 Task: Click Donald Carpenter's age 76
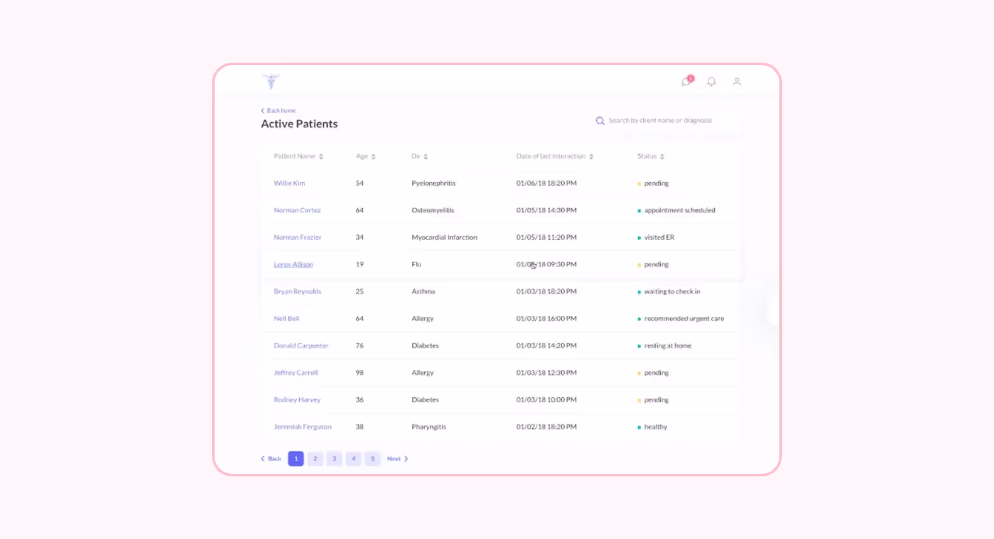pyautogui.click(x=360, y=345)
